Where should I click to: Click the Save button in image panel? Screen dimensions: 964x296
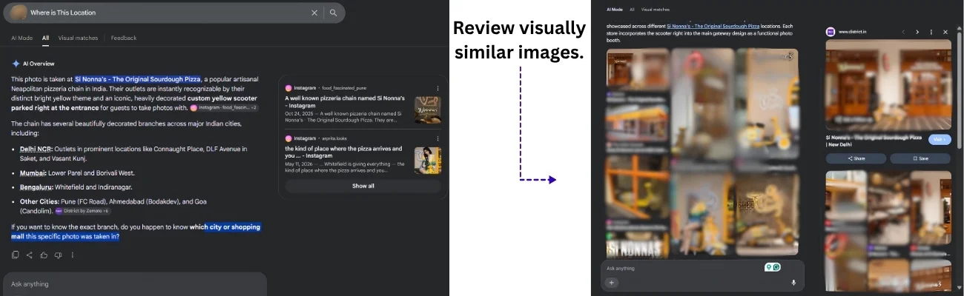(x=921, y=158)
